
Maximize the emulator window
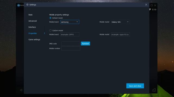point(152,5)
